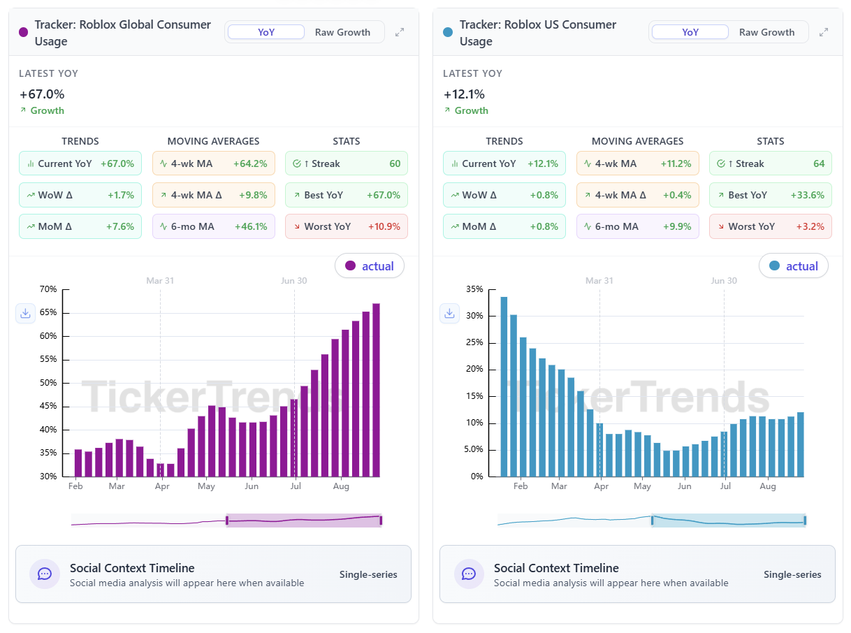This screenshot has height=633, width=851.
Task: Toggle the purple 'actual' series legend
Action: [x=370, y=266]
